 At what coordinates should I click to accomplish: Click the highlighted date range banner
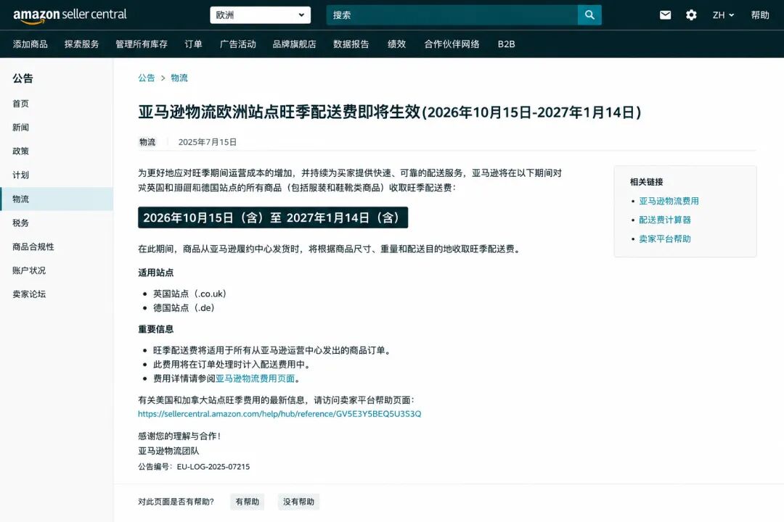[x=273, y=217]
